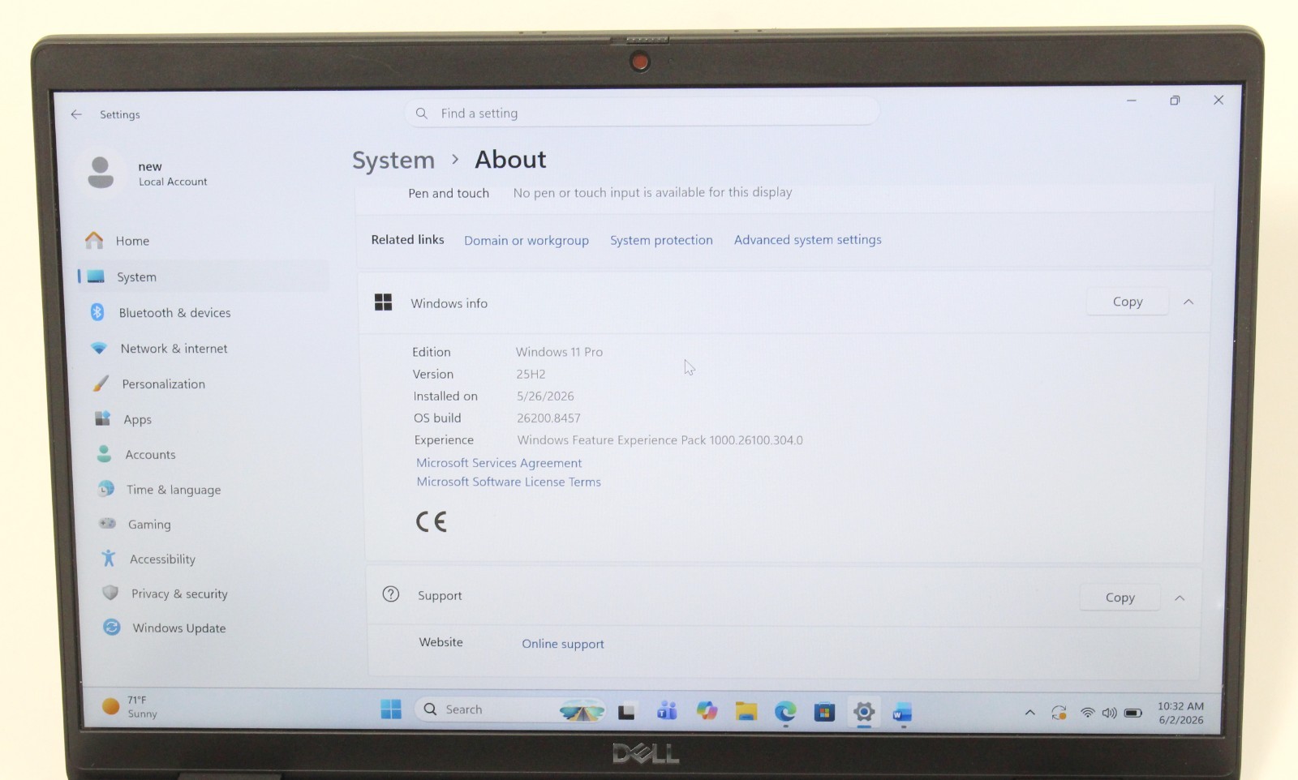Open the volume speaker icon
The width and height of the screenshot is (1298, 780).
(1109, 713)
